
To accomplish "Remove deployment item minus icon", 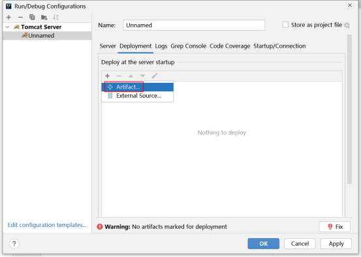I will pos(119,76).
